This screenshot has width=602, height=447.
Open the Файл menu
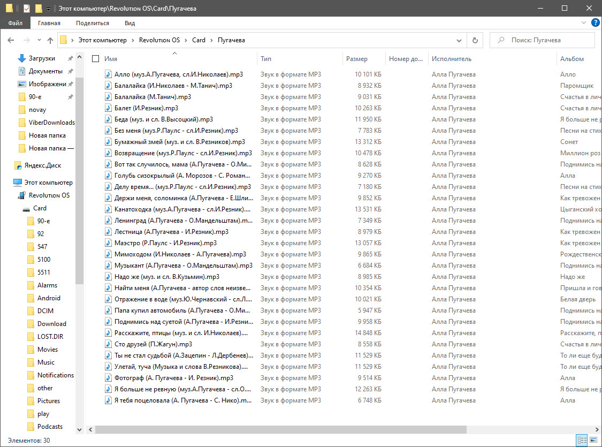coord(16,23)
